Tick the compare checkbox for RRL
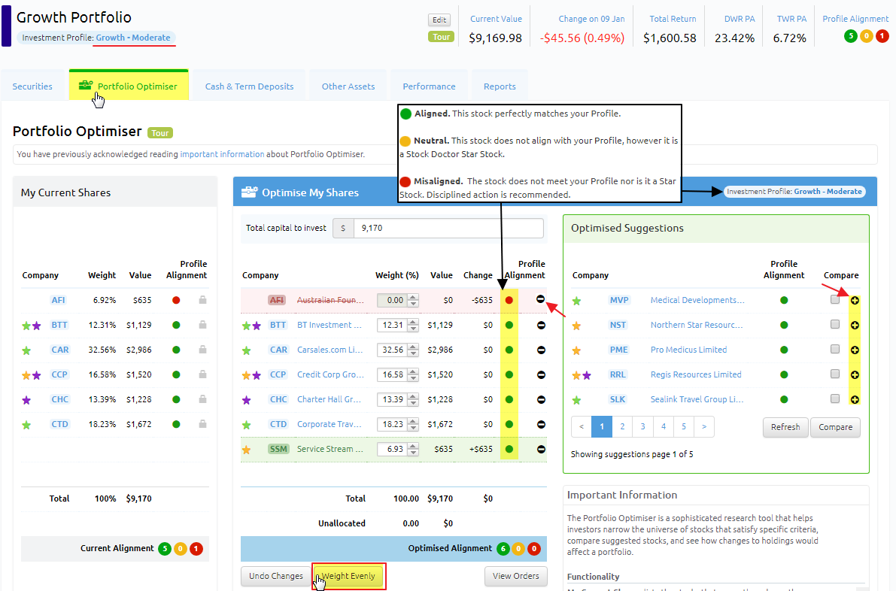 pos(835,374)
